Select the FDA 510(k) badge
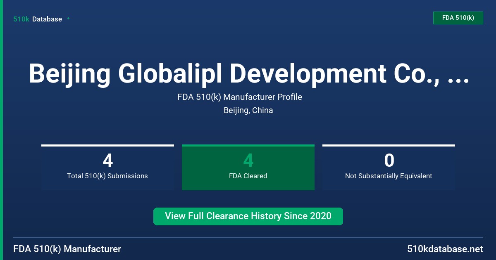 click(x=458, y=18)
